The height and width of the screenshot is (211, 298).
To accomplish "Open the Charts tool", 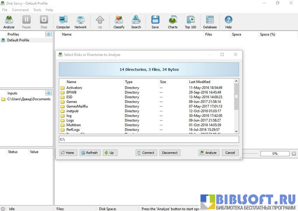I will pos(173,22).
